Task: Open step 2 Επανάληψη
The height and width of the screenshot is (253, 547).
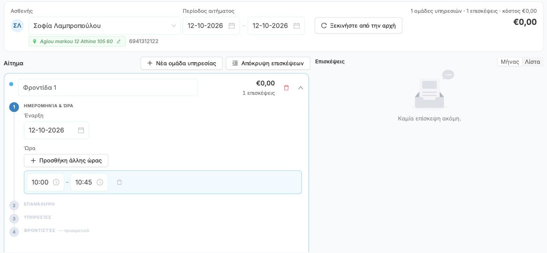Action: 39,204
